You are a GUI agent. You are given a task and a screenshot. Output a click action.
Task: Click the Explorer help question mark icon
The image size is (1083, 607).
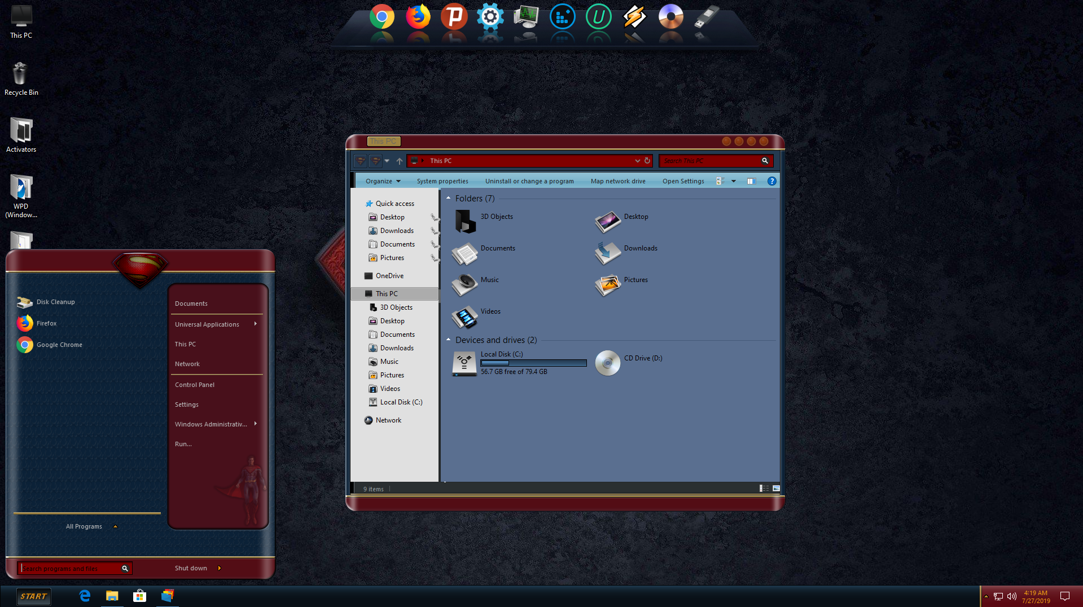tap(771, 181)
